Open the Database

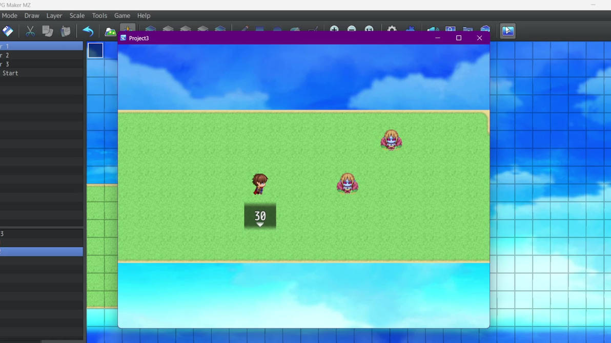(392, 31)
